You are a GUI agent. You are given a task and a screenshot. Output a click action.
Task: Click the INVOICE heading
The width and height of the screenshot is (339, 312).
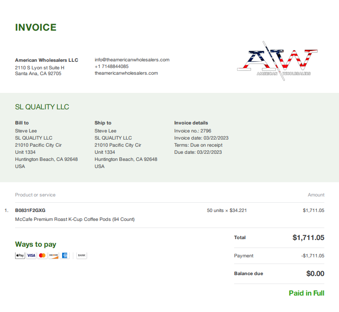pyautogui.click(x=36, y=28)
